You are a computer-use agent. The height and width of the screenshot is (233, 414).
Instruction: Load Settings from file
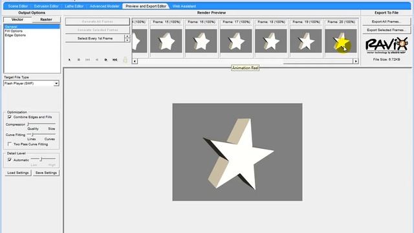[18, 173]
